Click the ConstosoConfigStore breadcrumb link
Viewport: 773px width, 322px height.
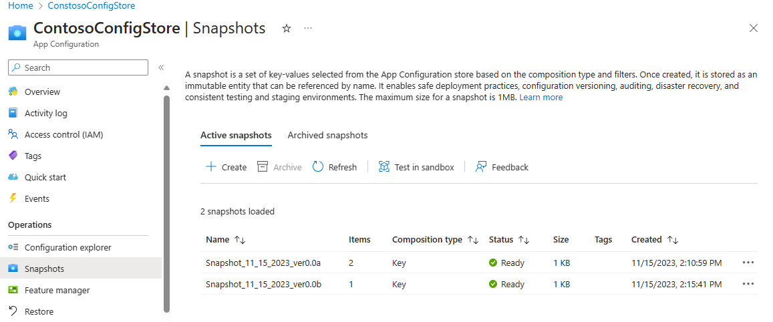pyautogui.click(x=92, y=6)
